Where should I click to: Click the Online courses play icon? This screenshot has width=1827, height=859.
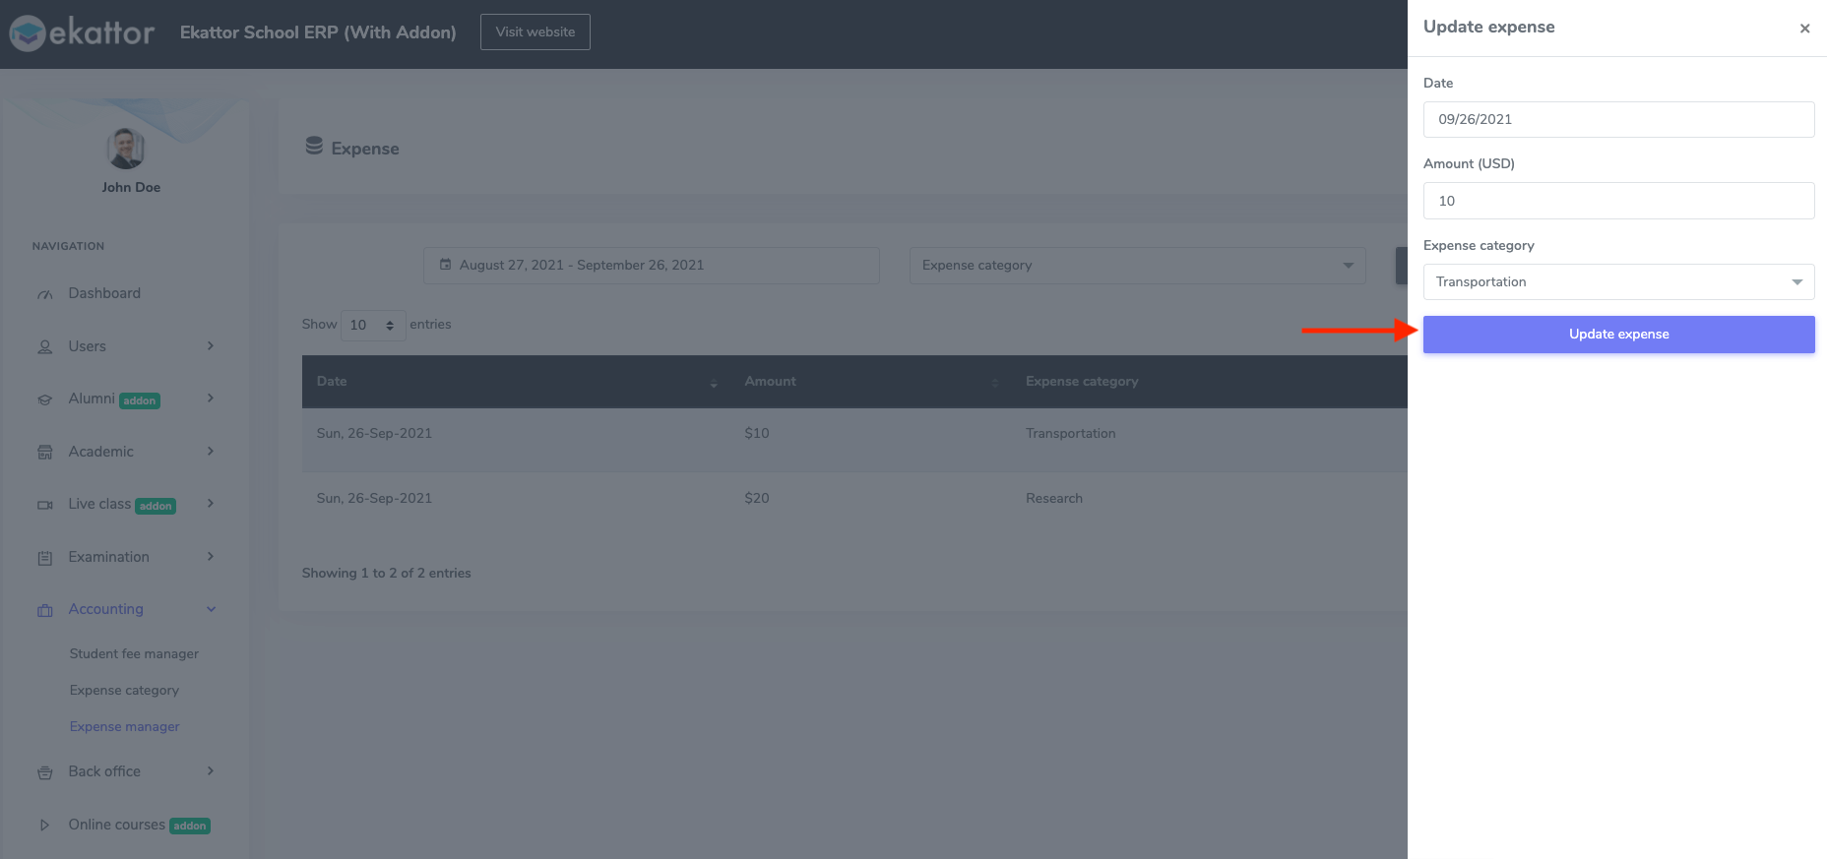pos(45,826)
